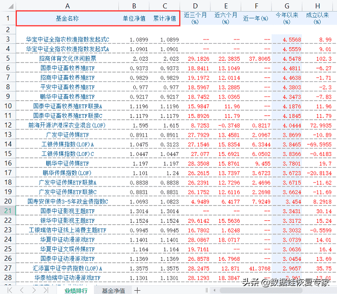The image size is (337, 294).
Task: Select column G header
Action: pyautogui.click(x=287, y=6)
